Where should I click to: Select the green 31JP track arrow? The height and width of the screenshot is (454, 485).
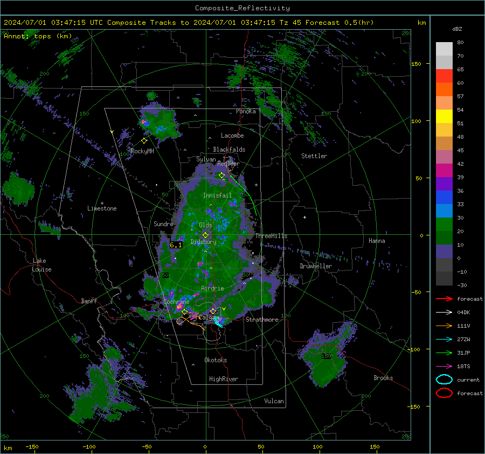pyautogui.click(x=444, y=353)
